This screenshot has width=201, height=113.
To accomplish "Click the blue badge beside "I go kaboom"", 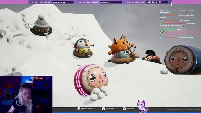I will click(x=161, y=20).
